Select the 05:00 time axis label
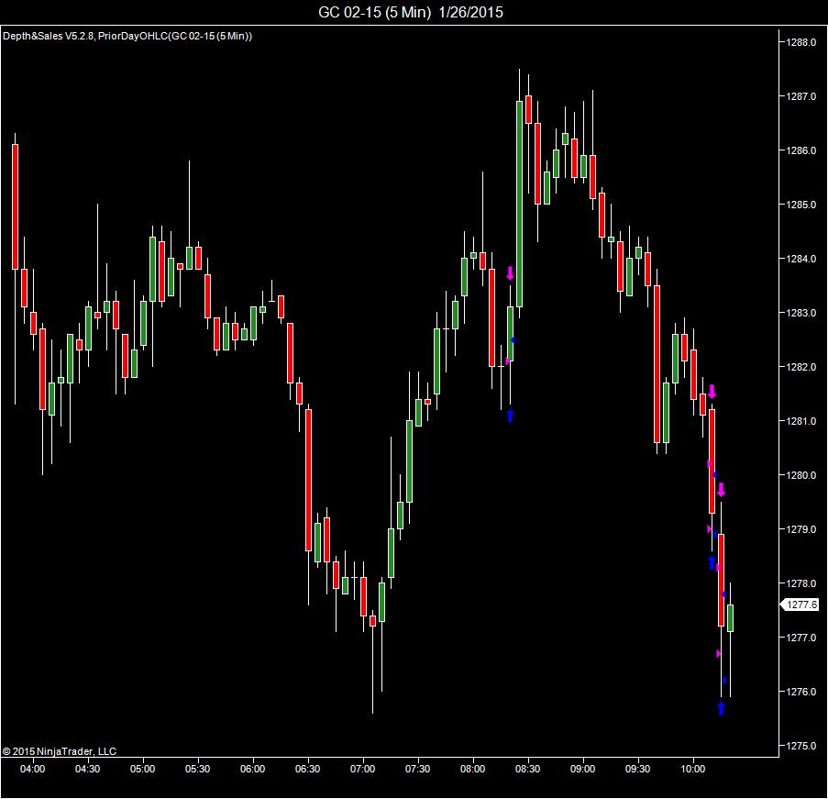Screen dimensions: 828x799 click(142, 769)
